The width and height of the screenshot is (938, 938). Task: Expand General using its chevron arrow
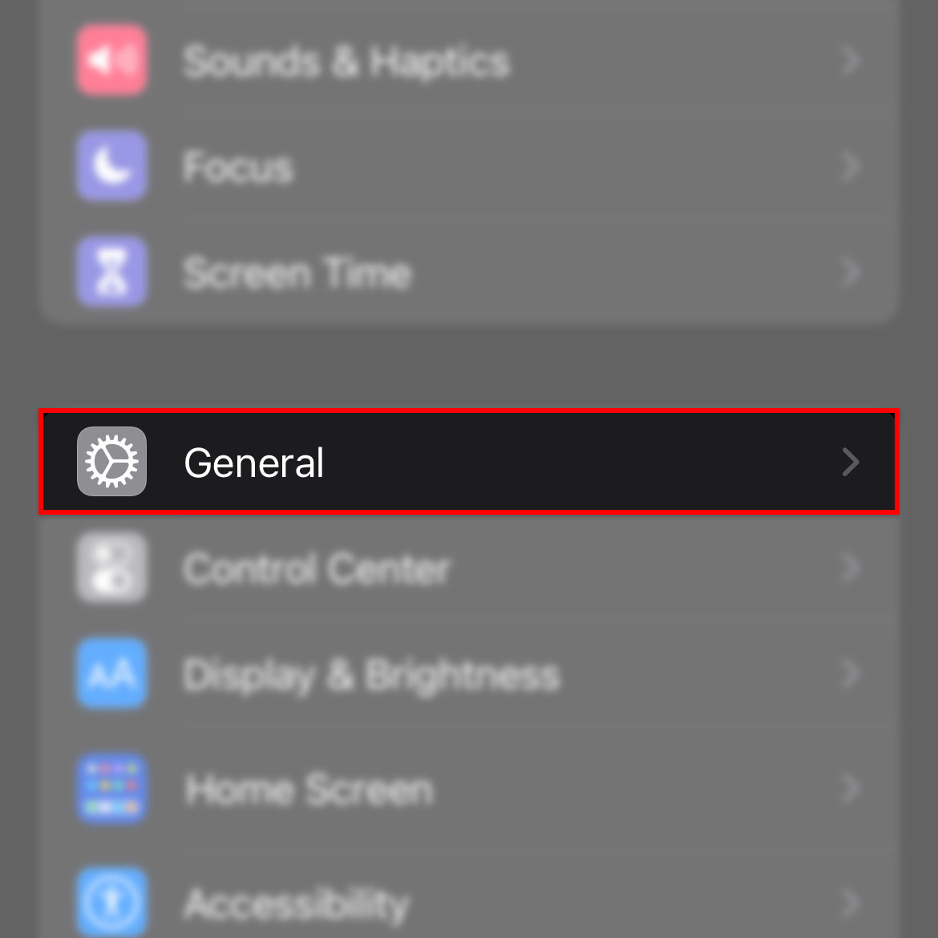(851, 462)
